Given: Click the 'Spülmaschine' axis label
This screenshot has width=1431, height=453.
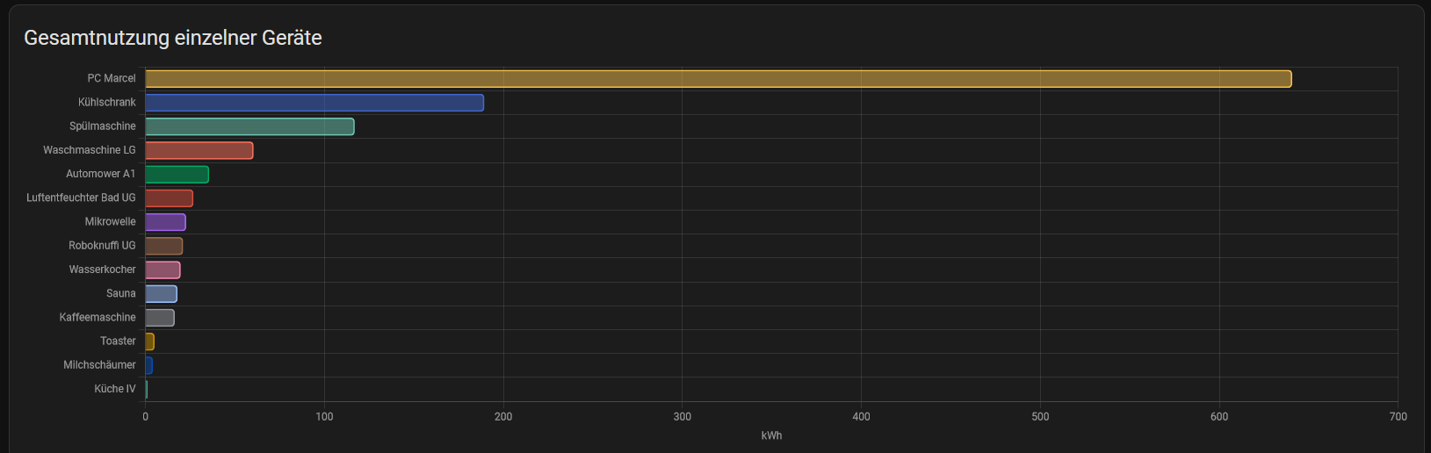Looking at the screenshot, I should coord(103,126).
